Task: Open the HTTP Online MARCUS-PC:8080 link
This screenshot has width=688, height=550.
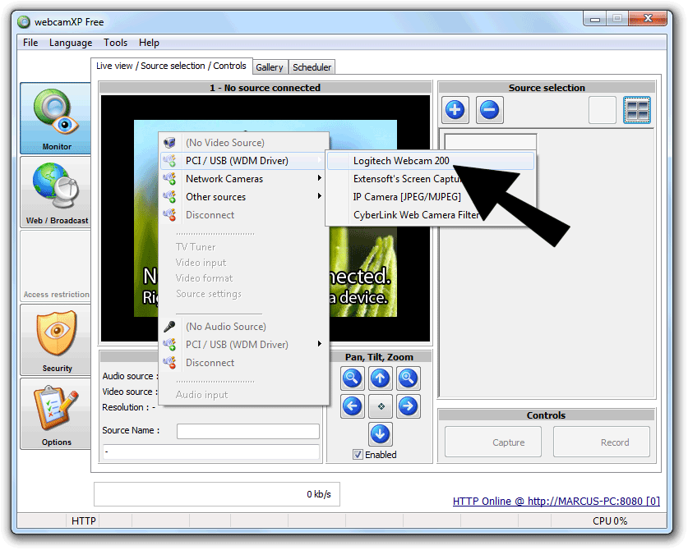Action: pos(556,501)
